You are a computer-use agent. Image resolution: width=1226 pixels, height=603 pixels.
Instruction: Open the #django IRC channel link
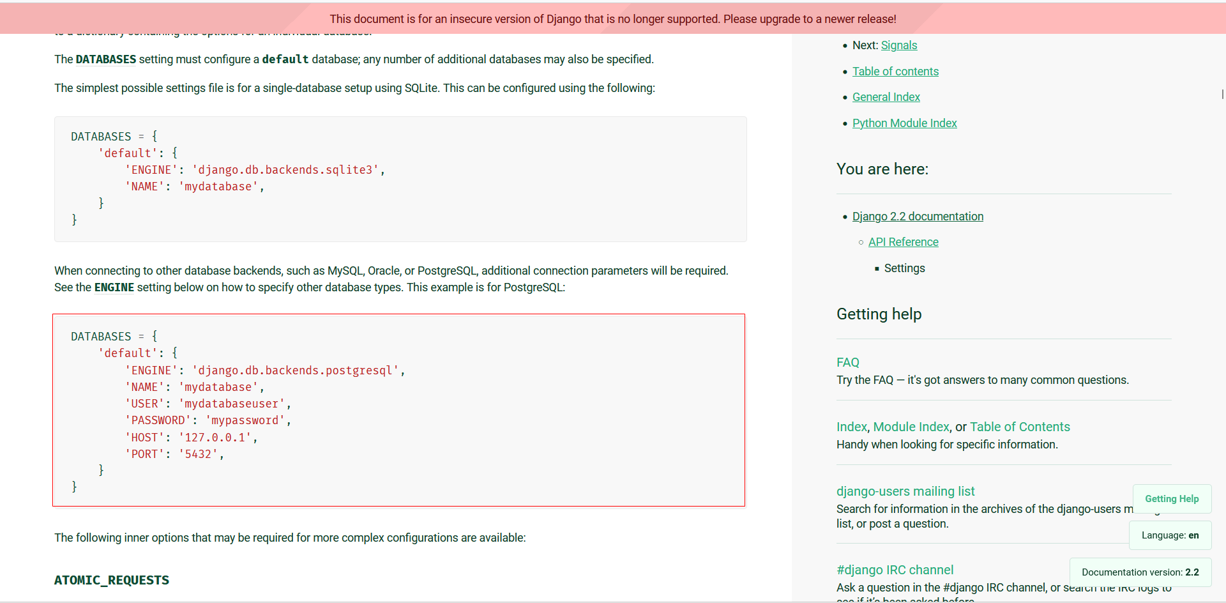(x=895, y=570)
